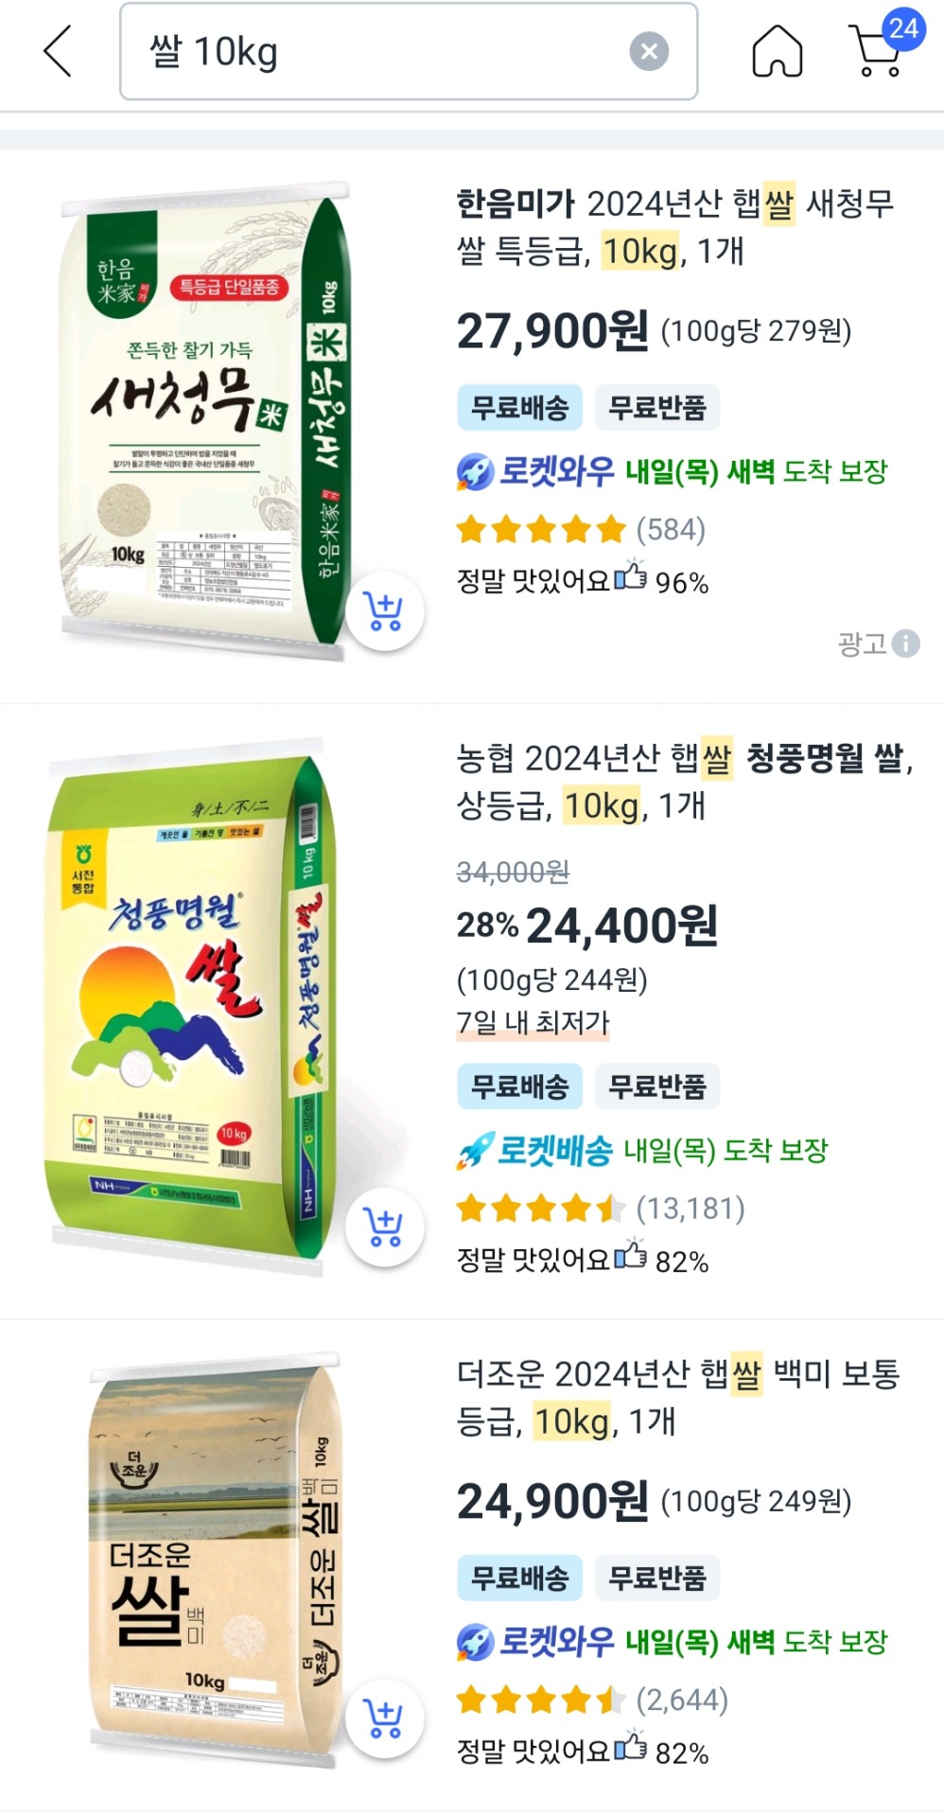
Task: Tap the 무료반품 badge on 청풍명월 item
Action: click(657, 1086)
